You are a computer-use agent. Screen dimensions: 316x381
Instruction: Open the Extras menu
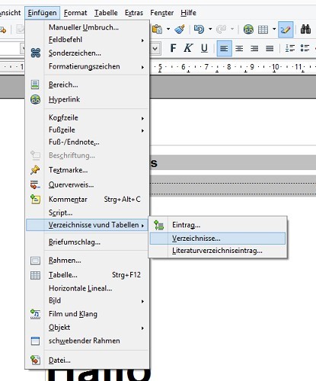[134, 13]
